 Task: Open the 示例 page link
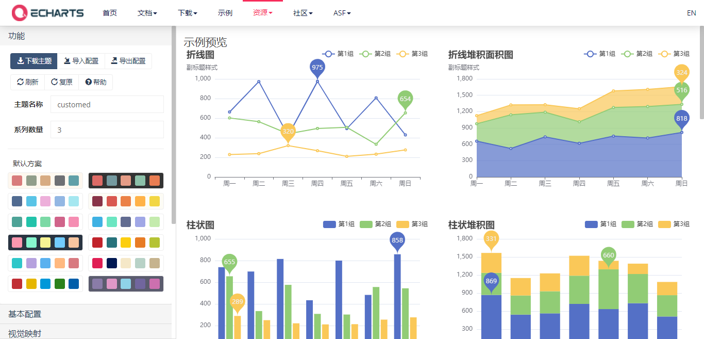tap(225, 13)
